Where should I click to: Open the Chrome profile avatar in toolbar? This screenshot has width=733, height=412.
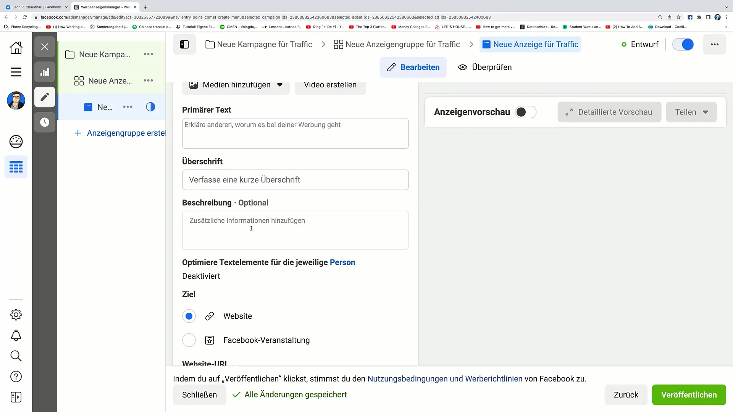[717, 17]
